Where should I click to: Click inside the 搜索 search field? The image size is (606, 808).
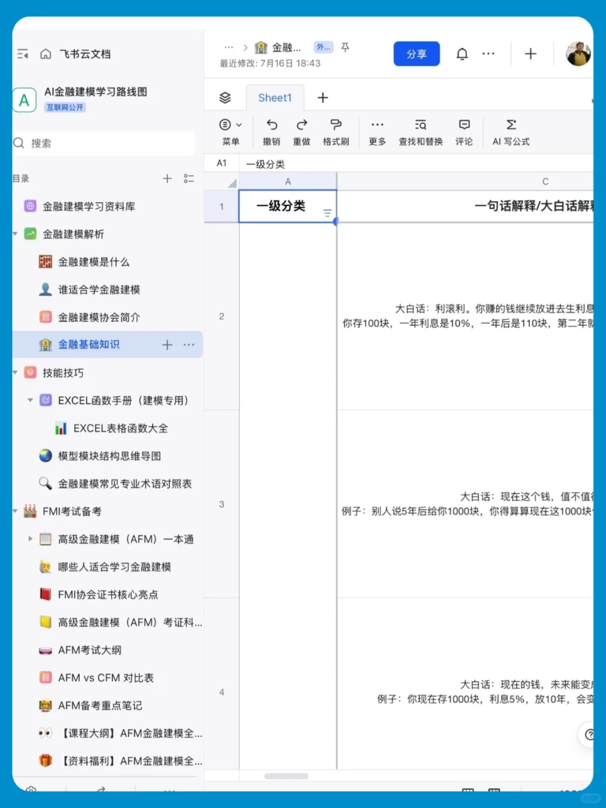104,143
